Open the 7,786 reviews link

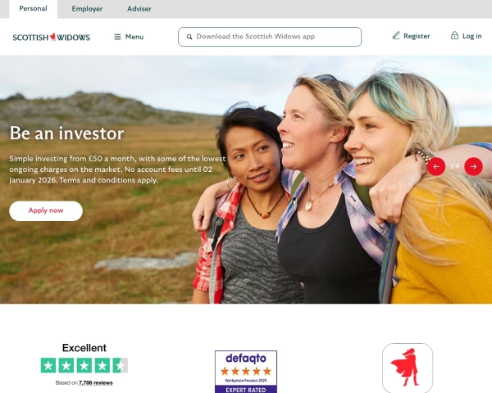pyautogui.click(x=96, y=382)
